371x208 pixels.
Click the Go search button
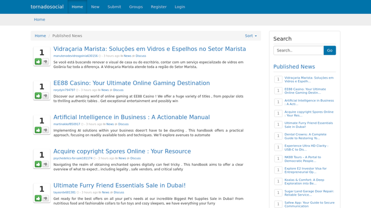coord(330,50)
